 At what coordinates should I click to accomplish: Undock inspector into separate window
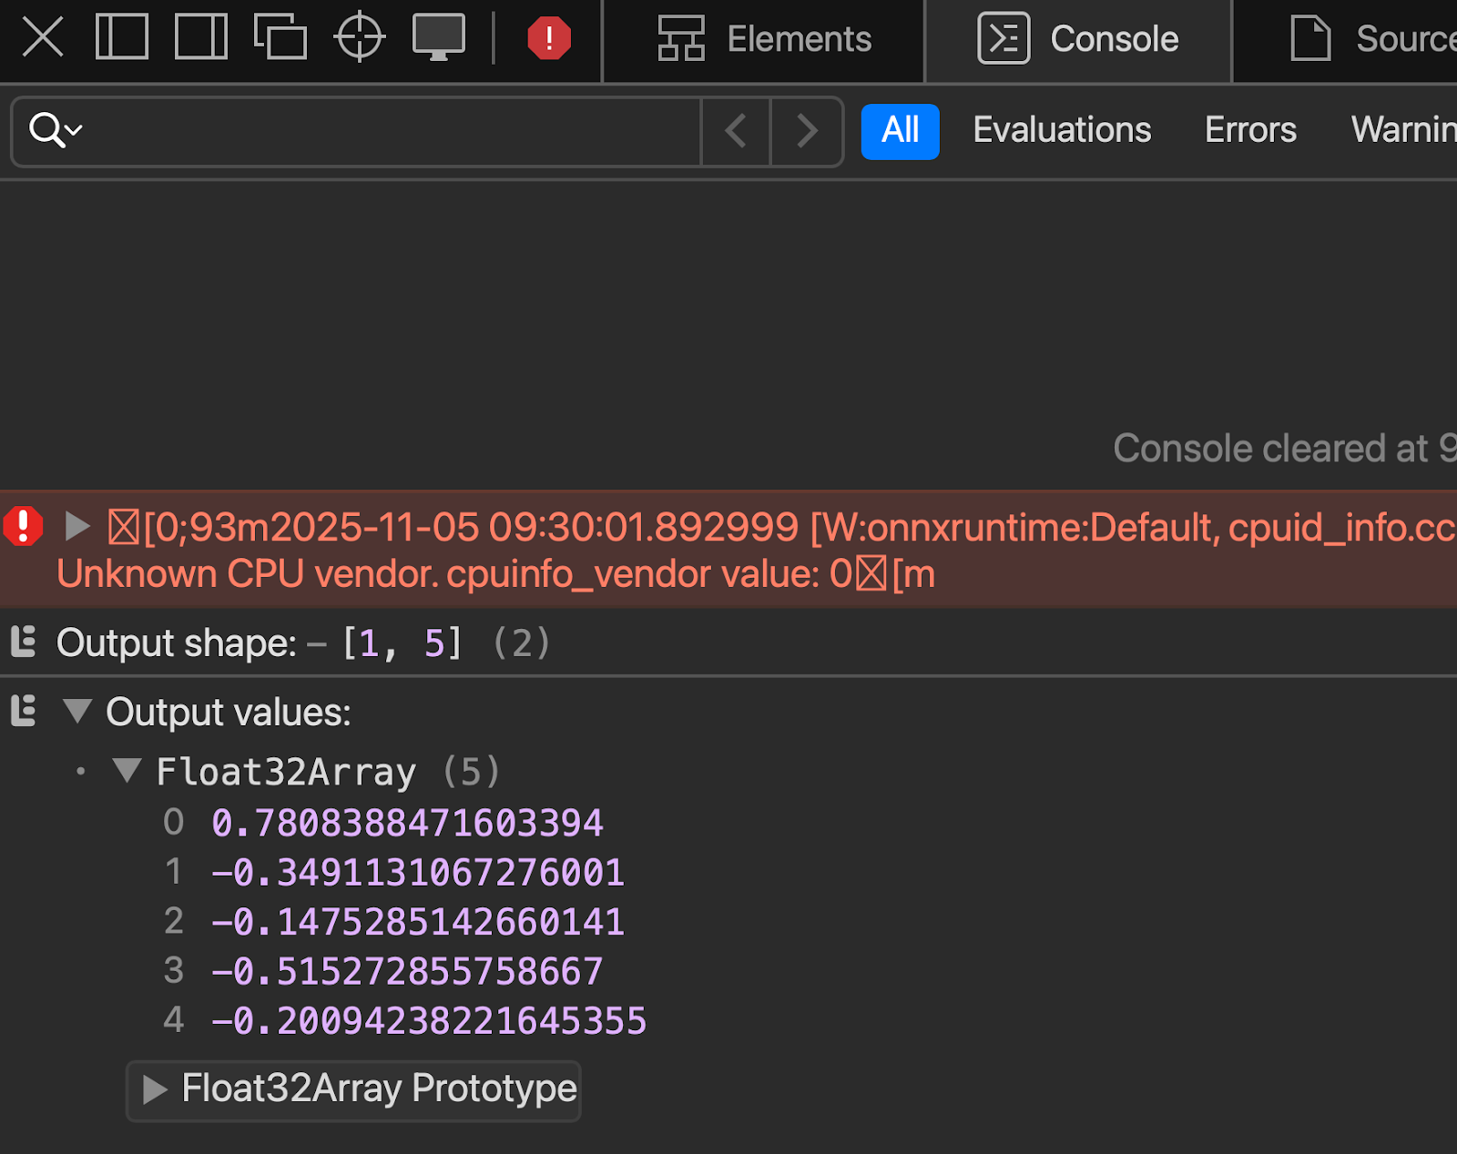(x=280, y=37)
